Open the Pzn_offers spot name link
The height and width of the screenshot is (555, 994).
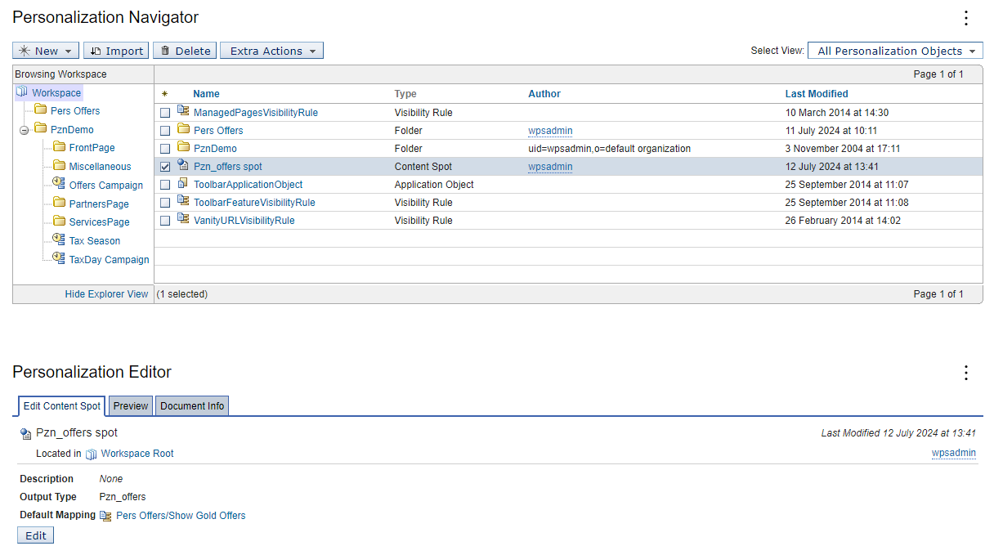(228, 167)
